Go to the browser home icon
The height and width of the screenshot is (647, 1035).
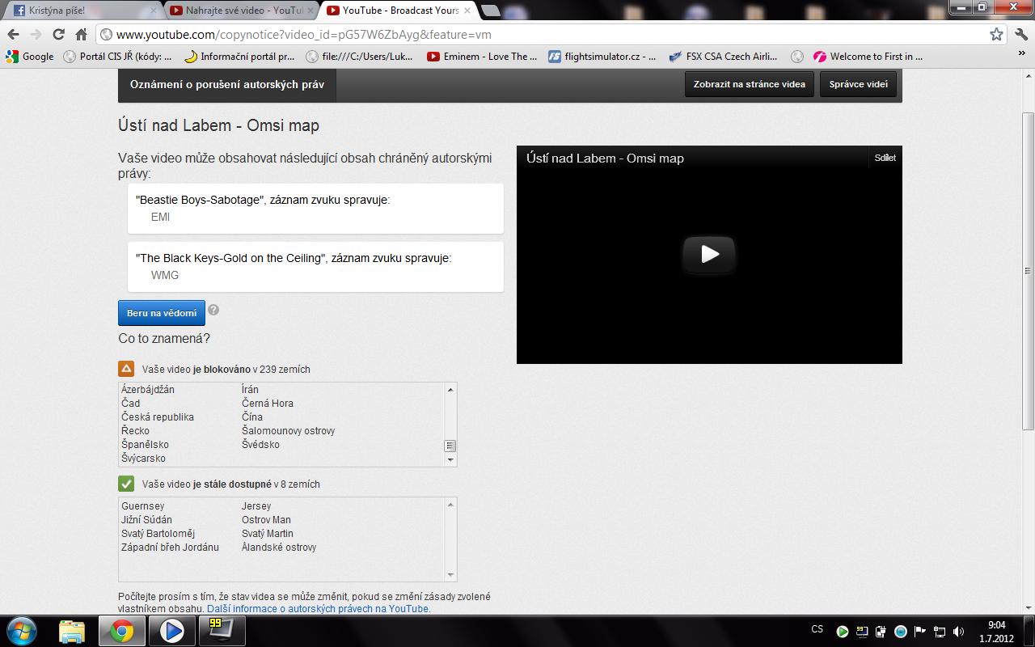coord(81,35)
